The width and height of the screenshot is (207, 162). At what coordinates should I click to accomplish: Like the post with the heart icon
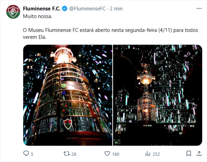pos(107,154)
